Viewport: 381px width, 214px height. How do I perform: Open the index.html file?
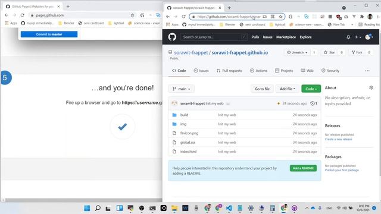point(188,152)
